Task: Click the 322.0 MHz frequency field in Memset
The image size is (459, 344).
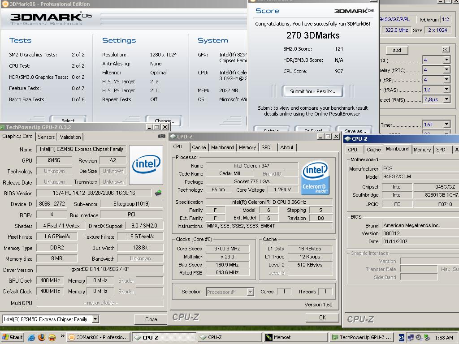Action: click(396, 30)
